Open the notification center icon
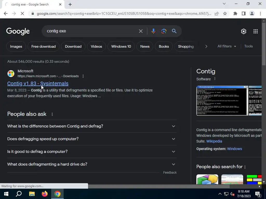The height and width of the screenshot is (199, 266). click(x=258, y=194)
